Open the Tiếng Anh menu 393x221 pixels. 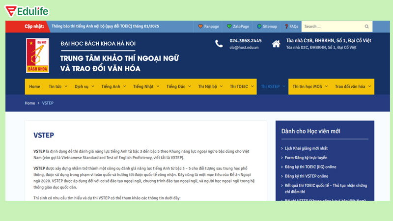(x=113, y=86)
